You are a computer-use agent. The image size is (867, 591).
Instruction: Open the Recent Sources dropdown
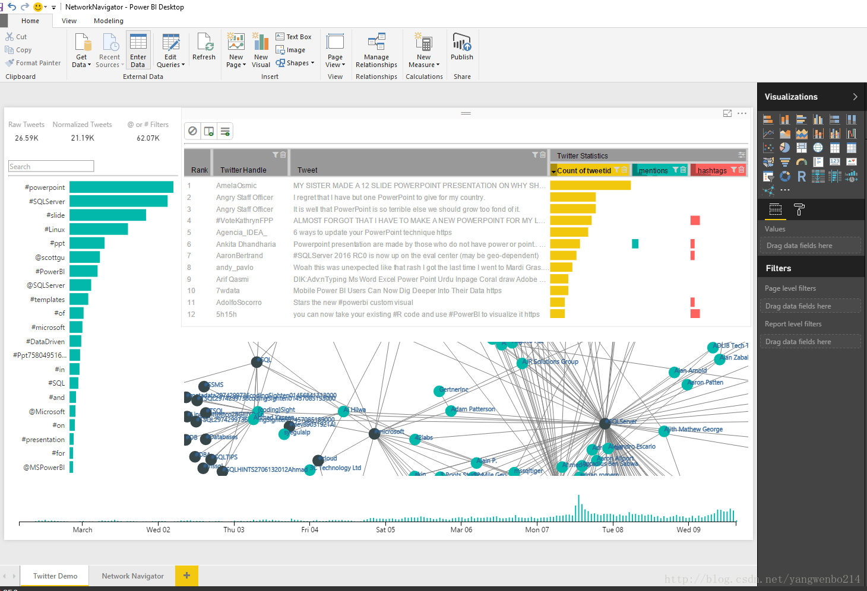coord(109,51)
